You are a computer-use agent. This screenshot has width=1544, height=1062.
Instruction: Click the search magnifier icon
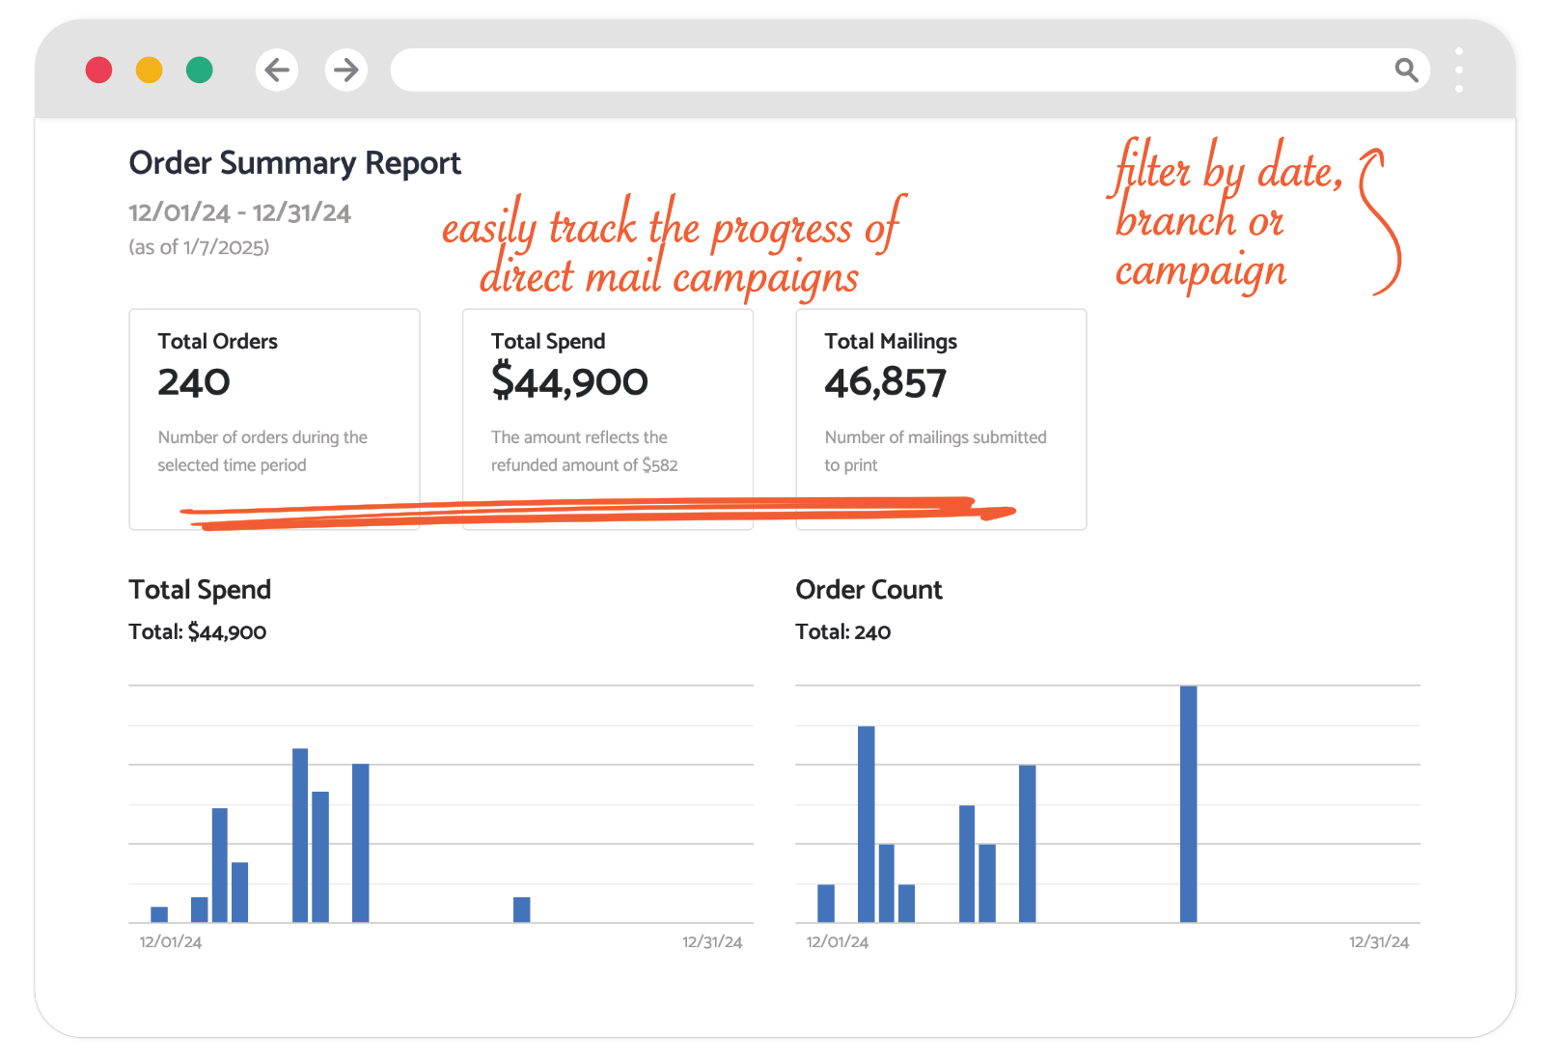point(1406,70)
